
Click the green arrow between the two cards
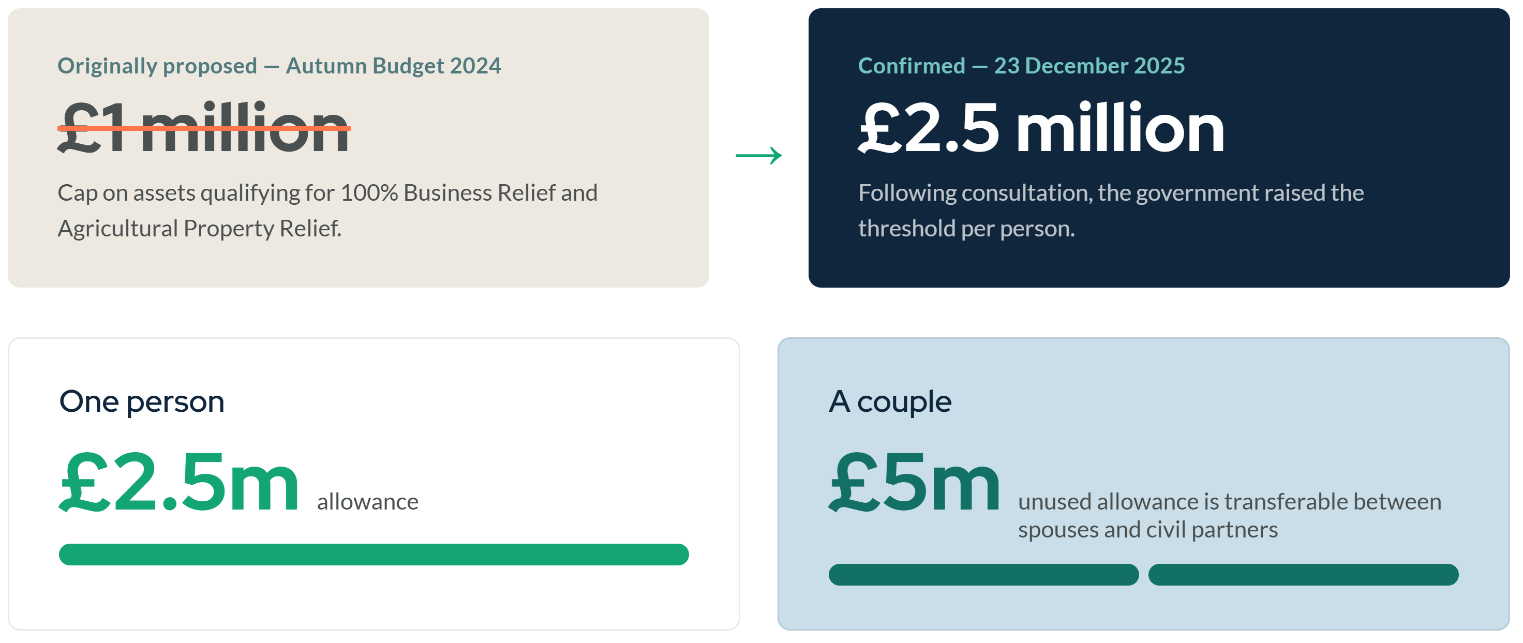758,155
